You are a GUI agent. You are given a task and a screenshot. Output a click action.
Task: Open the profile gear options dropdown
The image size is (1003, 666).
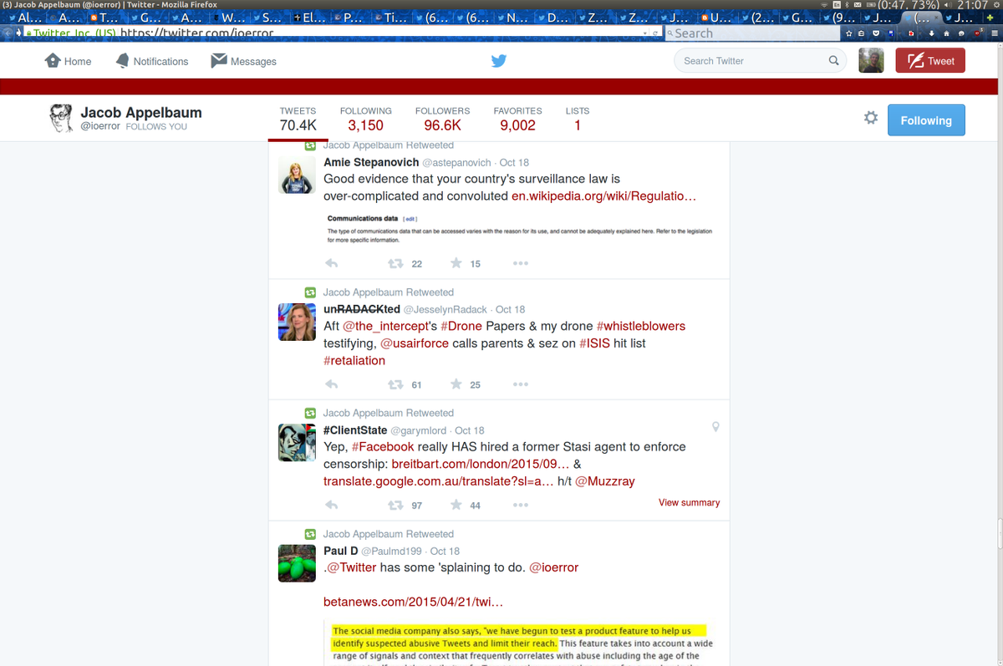tap(870, 118)
